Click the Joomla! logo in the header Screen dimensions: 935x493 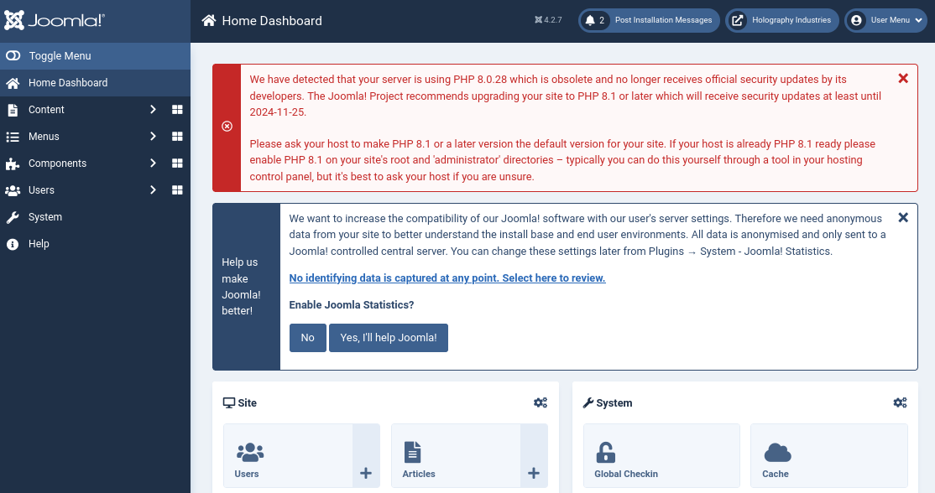[55, 20]
